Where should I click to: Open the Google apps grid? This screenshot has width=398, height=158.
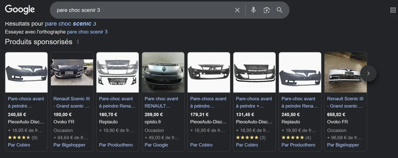[393, 10]
